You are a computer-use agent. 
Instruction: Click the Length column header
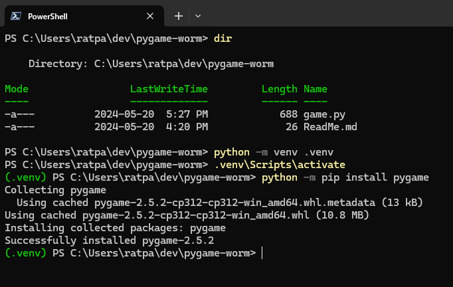click(x=279, y=89)
